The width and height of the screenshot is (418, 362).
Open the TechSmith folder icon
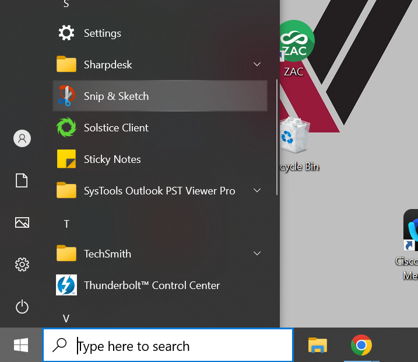66,253
